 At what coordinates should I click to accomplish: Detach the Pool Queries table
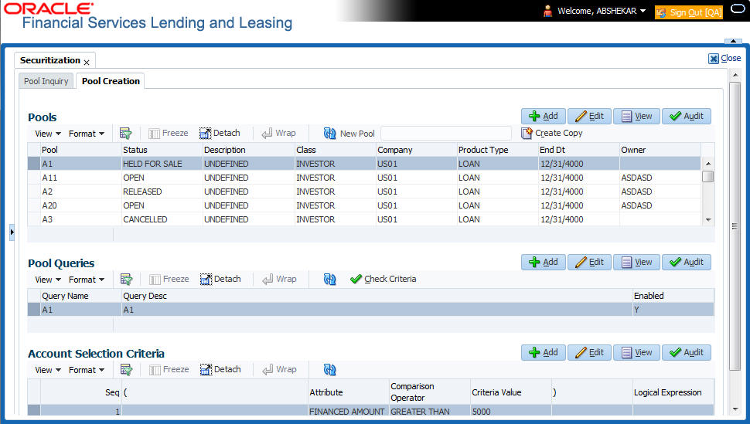[220, 279]
